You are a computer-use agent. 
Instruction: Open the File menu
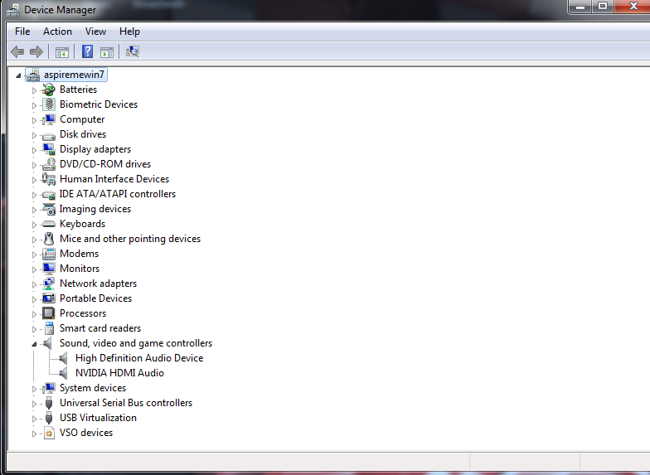(x=22, y=32)
